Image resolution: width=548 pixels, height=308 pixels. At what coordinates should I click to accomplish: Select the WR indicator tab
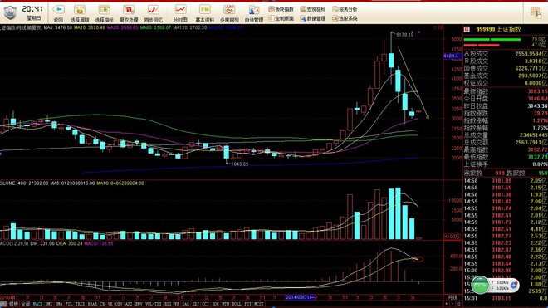pyautogui.click(x=177, y=304)
